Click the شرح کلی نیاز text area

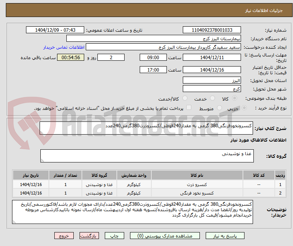pos(146,128)
